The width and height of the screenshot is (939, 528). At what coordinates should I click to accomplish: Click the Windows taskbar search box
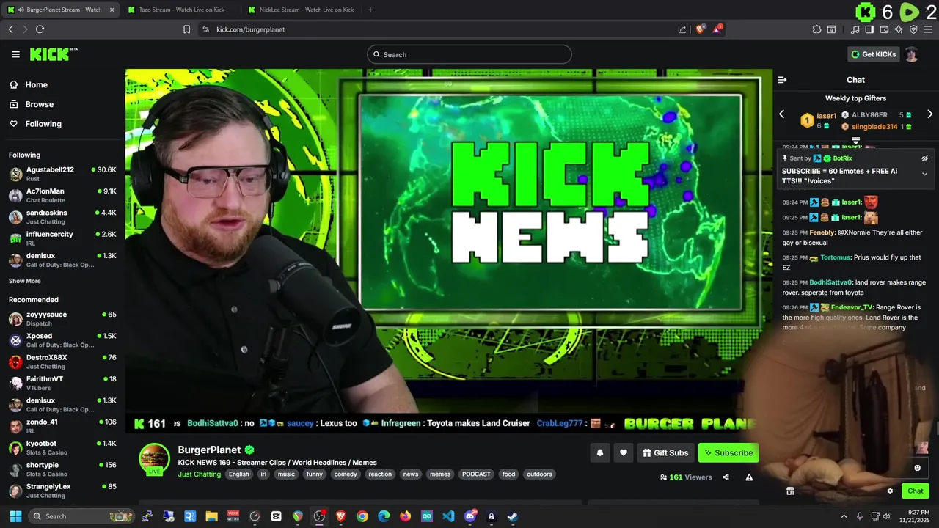click(x=83, y=516)
